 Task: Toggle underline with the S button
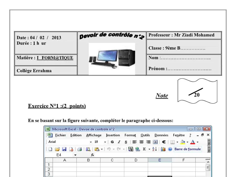(126, 142)
